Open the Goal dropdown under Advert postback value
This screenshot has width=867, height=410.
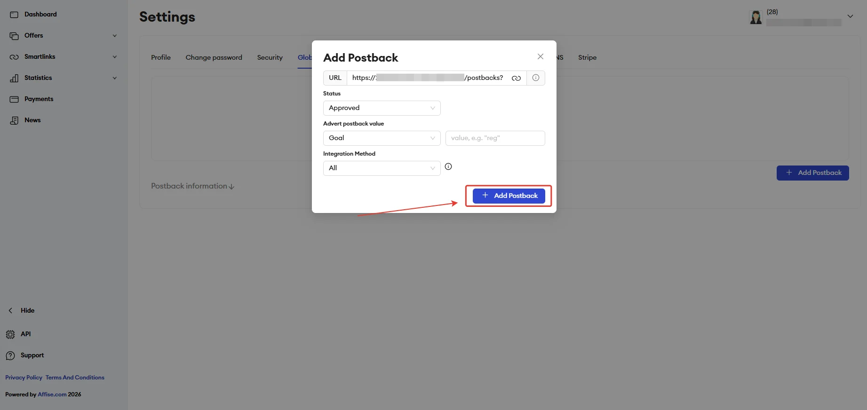pos(382,138)
